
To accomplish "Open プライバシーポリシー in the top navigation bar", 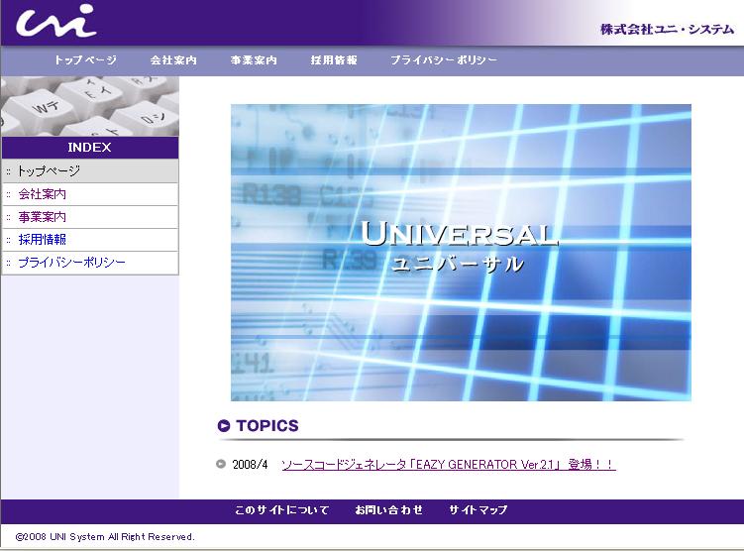I will [x=444, y=60].
